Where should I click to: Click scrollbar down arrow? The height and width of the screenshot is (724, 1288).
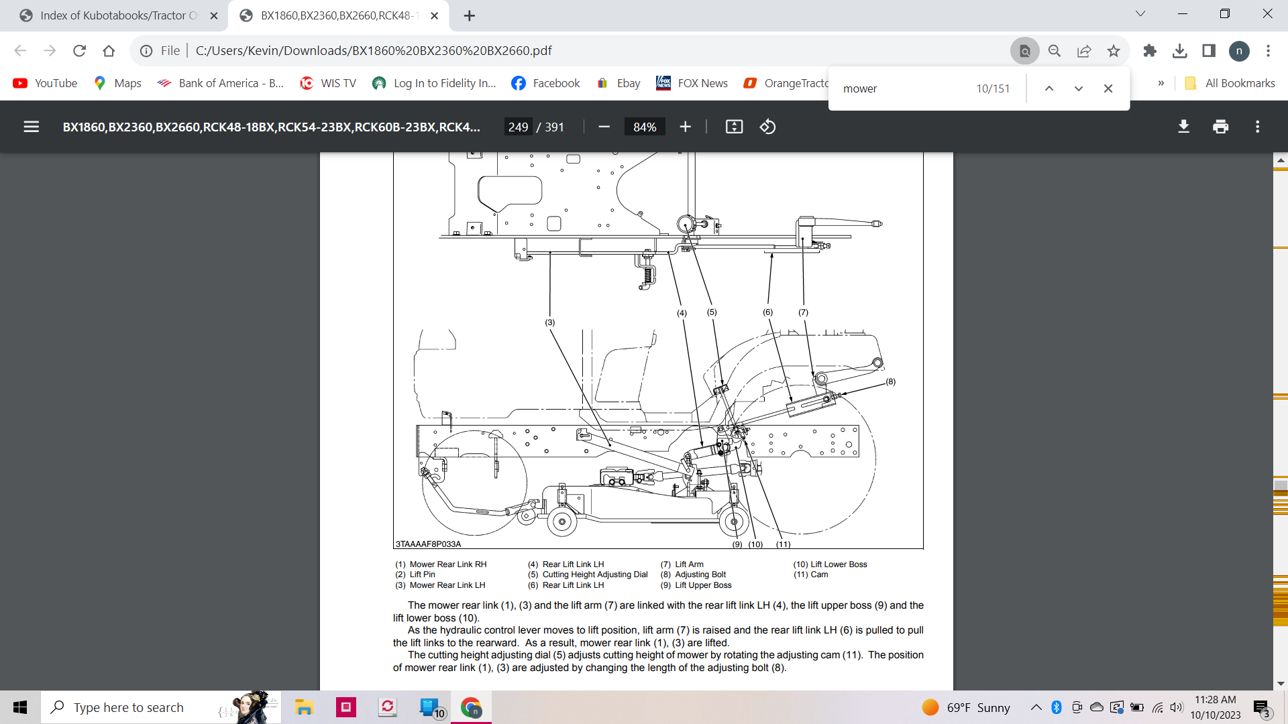[x=1281, y=684]
